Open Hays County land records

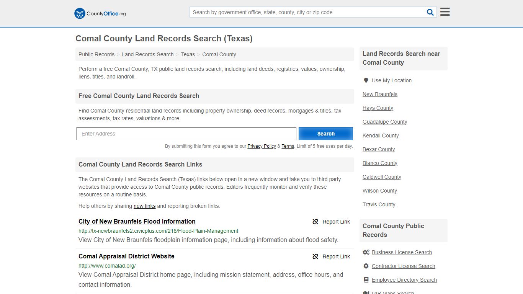378,108
